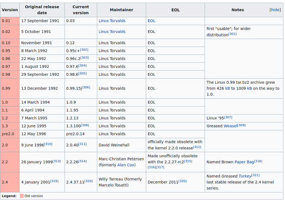Click the Maintainer column header

(121, 10)
